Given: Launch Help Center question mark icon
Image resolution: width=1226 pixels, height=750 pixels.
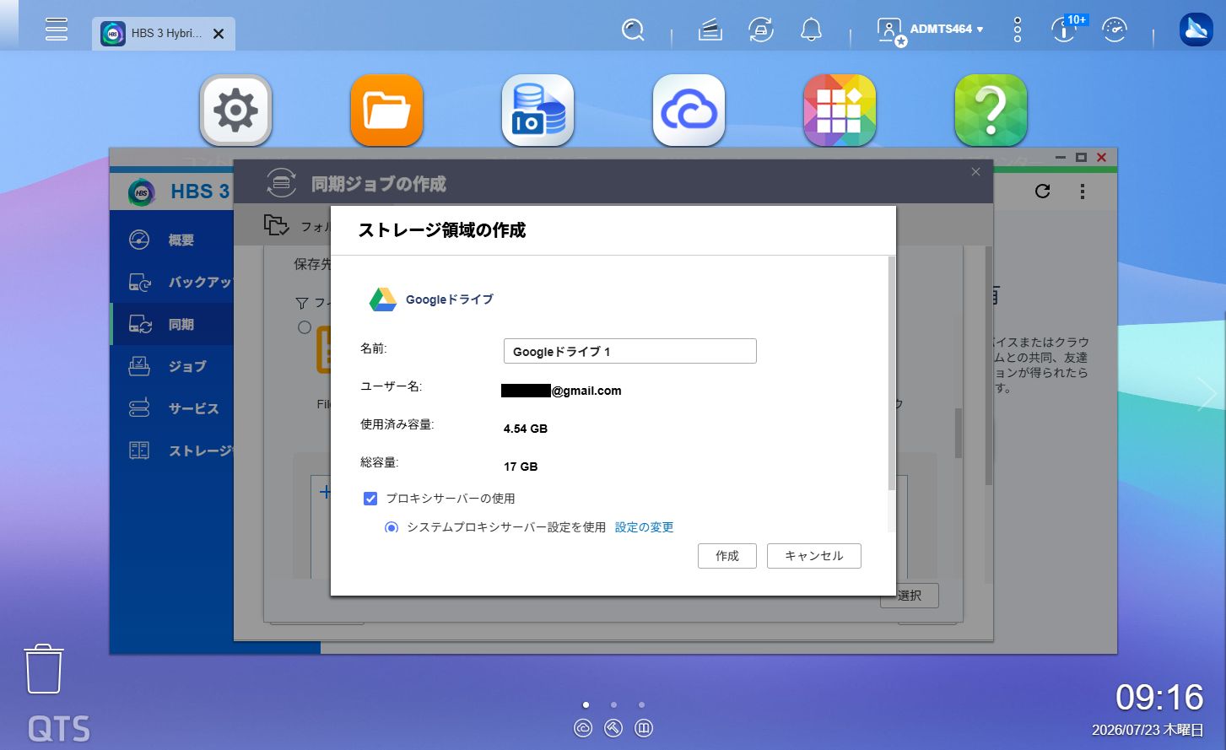Looking at the screenshot, I should click(991, 111).
